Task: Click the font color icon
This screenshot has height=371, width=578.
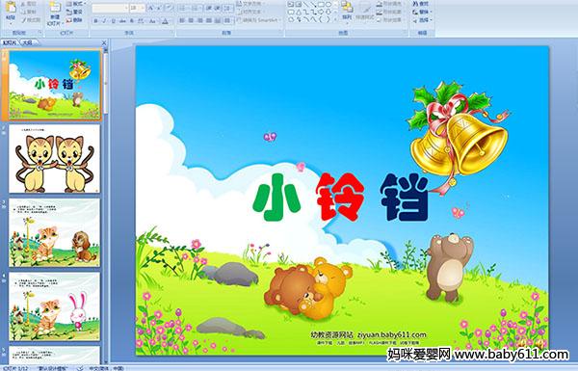Action: tap(165, 21)
